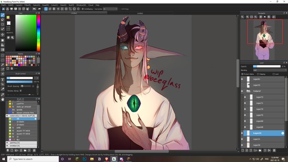Toggle Protect Alpha checkbox
Image resolution: width=288 pixels, height=162 pixels.
pos(242,74)
